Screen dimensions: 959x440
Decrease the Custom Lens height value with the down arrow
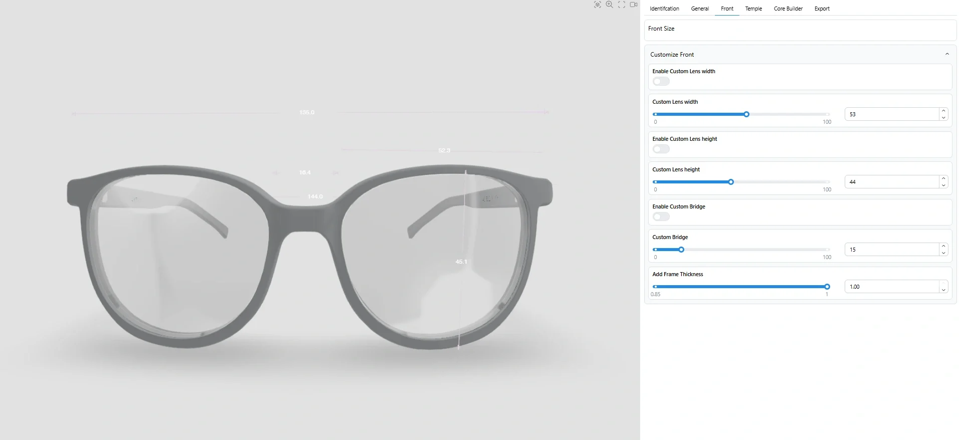point(943,185)
